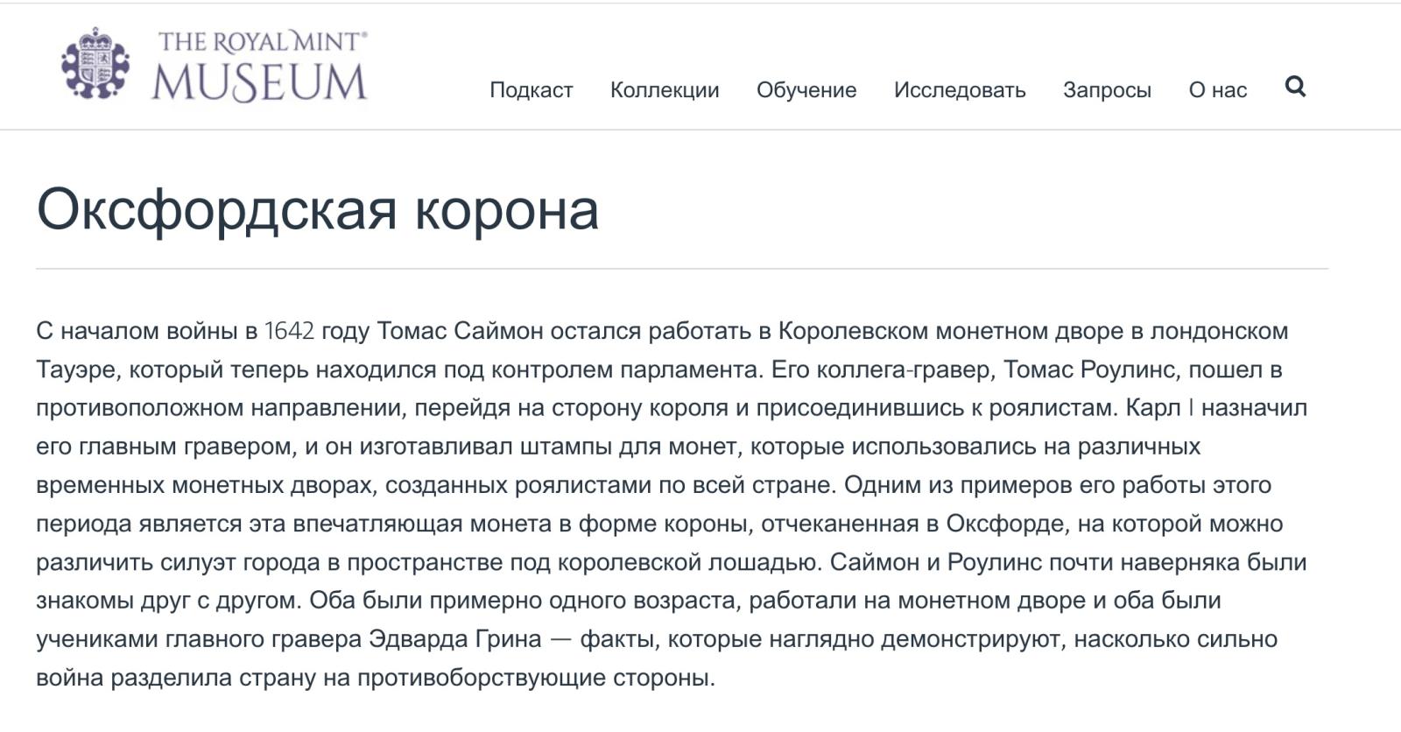Image resolution: width=1401 pixels, height=732 pixels.
Task: Click the year 1642 in the paragraph
Action: point(289,331)
